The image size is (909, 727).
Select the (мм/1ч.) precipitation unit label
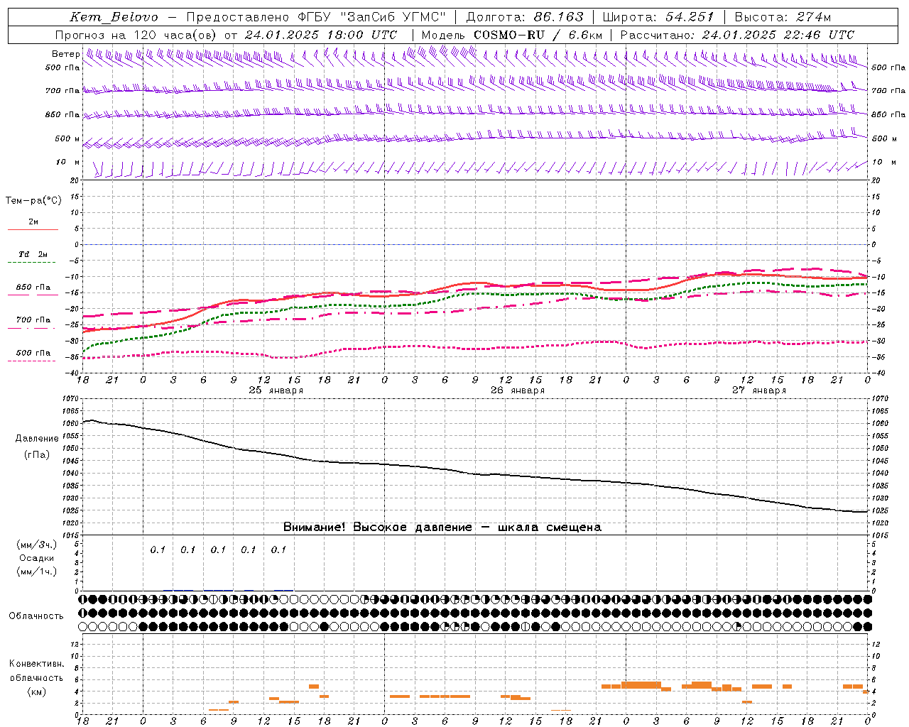pyautogui.click(x=36, y=572)
